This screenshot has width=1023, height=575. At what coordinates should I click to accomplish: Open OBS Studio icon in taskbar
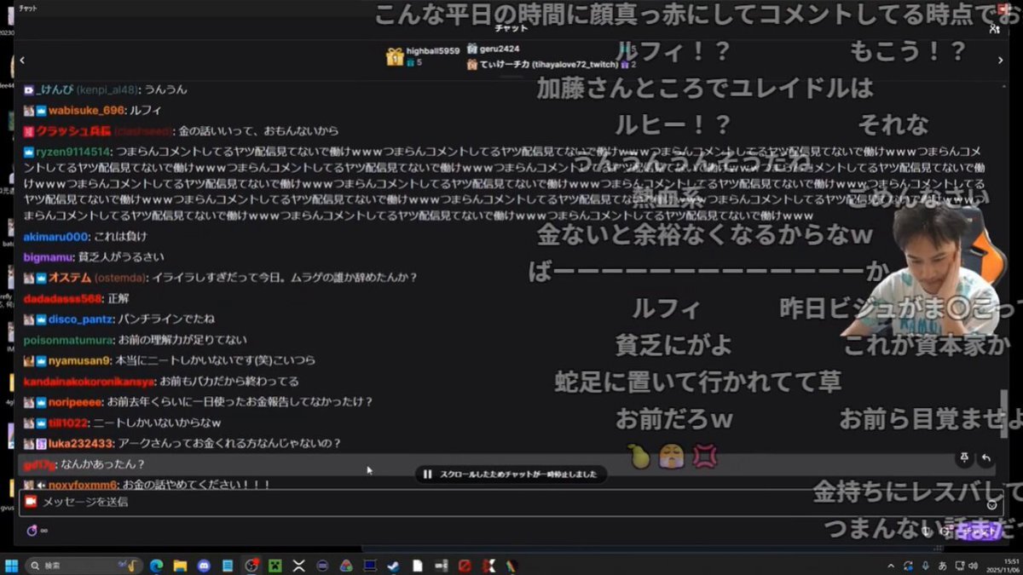pos(251,565)
